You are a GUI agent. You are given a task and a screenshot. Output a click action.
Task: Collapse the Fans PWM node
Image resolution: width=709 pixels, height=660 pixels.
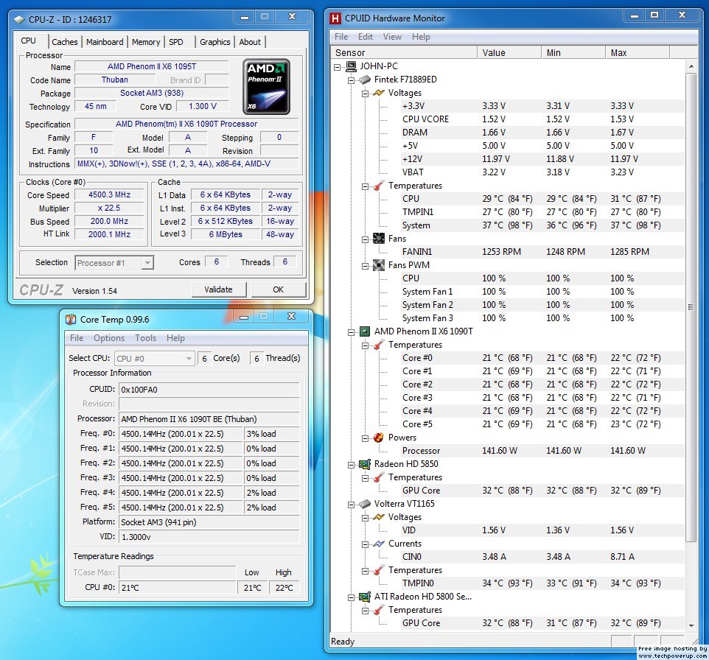click(365, 266)
